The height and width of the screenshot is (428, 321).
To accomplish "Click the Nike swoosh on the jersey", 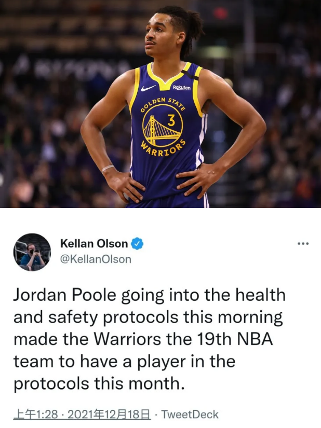I will [149, 88].
